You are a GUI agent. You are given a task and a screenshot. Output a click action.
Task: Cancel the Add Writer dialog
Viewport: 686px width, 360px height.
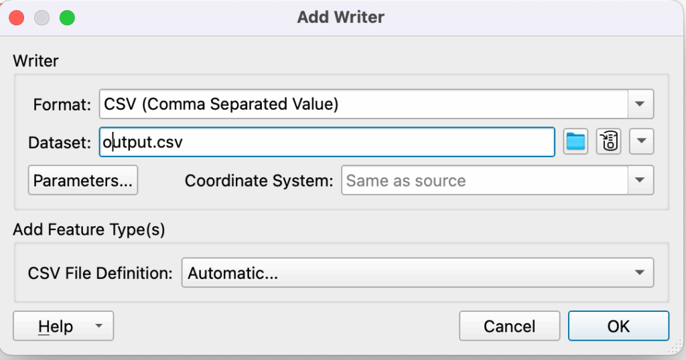(x=509, y=326)
